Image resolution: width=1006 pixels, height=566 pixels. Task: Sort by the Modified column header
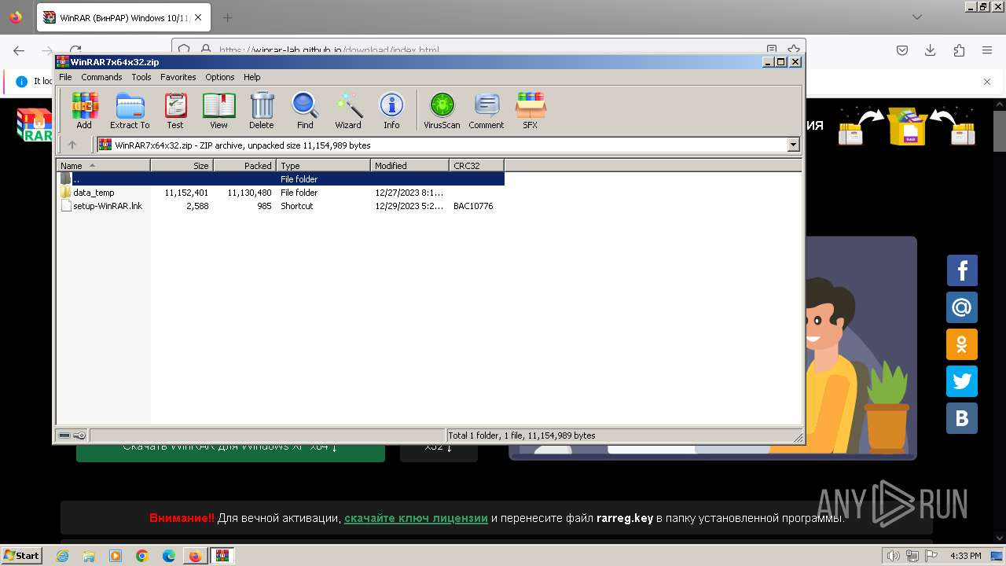tap(410, 166)
